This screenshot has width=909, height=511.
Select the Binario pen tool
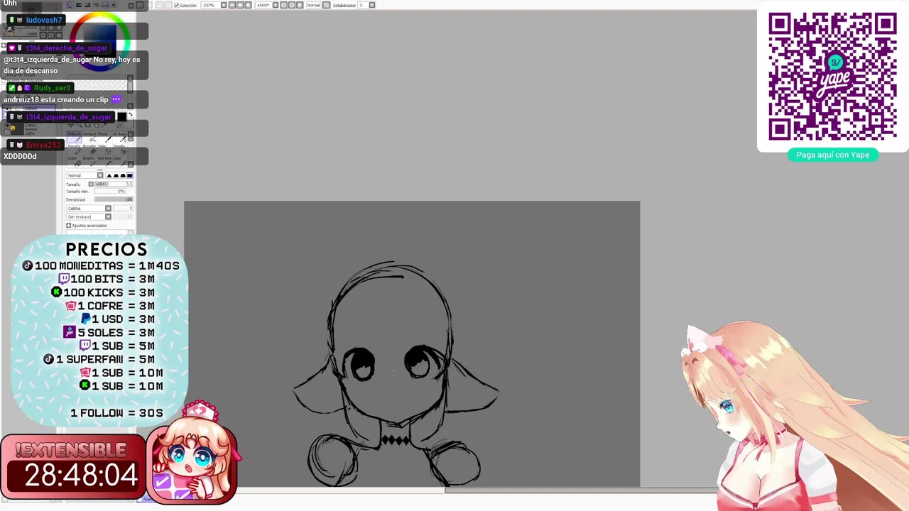[x=90, y=163]
